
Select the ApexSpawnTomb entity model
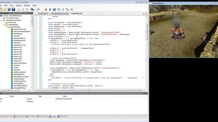click(x=20, y=45)
